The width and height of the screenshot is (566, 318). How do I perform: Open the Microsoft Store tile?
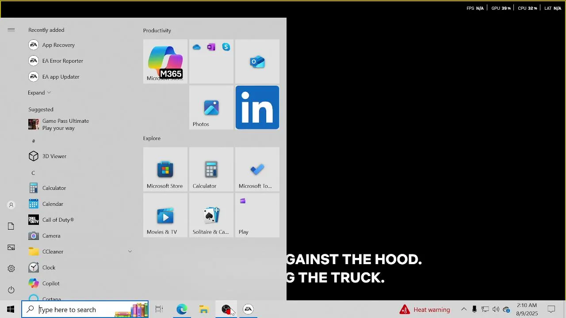tap(165, 169)
